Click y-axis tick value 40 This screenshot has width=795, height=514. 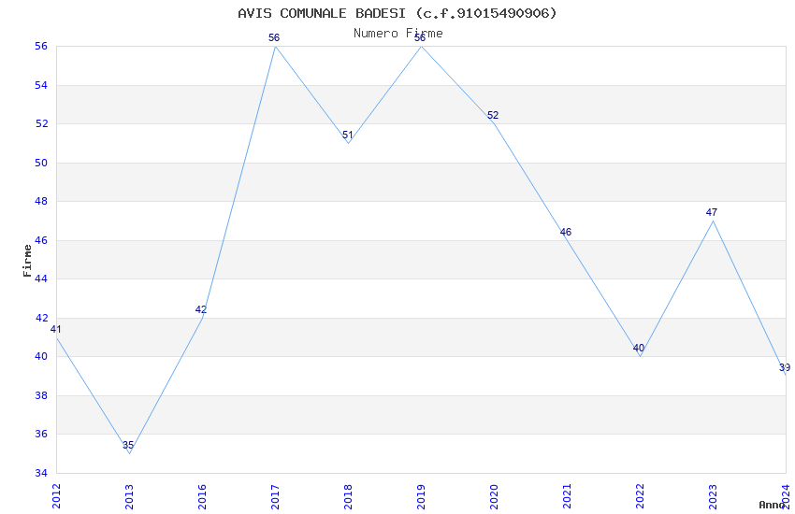[41, 356]
